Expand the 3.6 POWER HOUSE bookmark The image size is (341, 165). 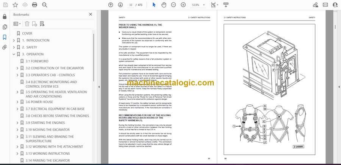click(x=17, y=102)
